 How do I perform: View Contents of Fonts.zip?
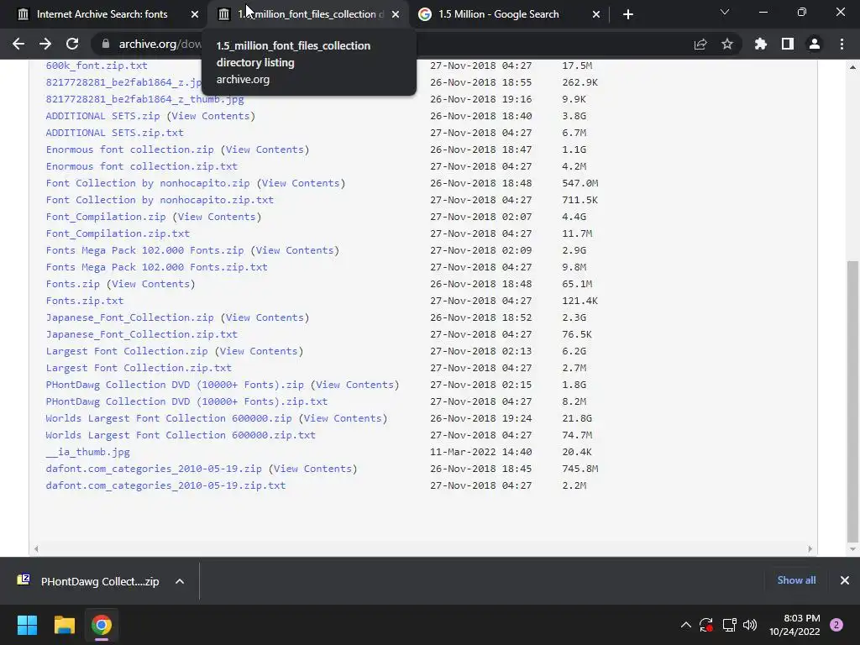151,284
